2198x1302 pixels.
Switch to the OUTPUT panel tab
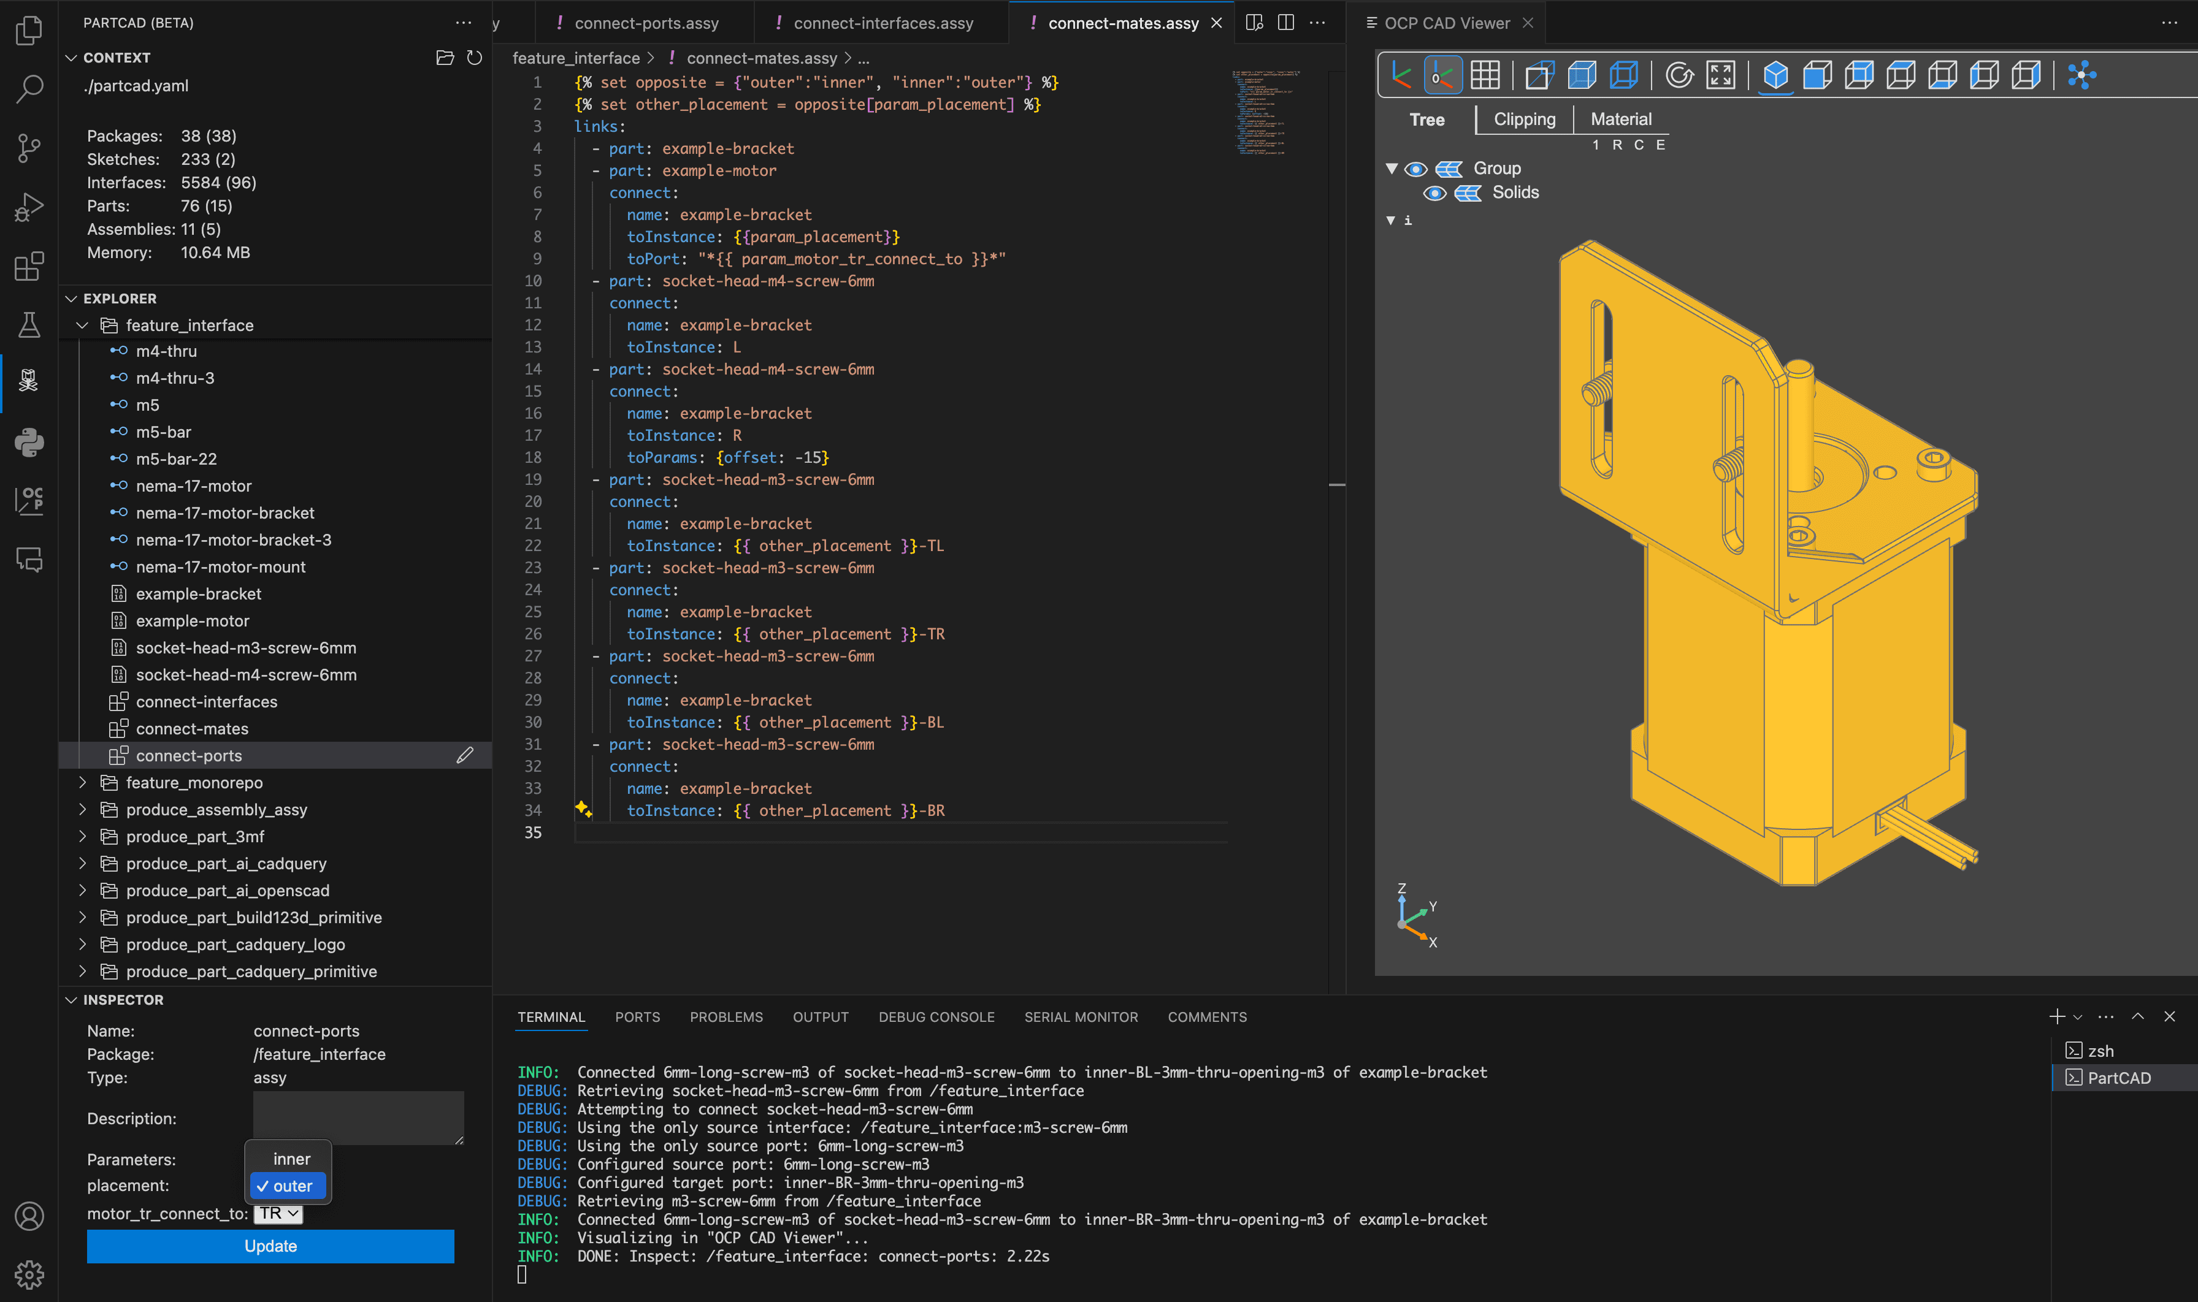click(x=821, y=1018)
